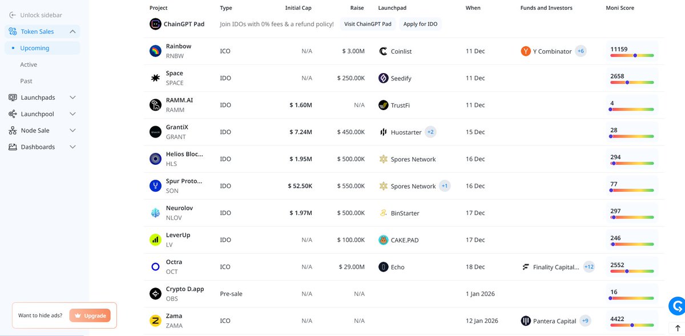The width and height of the screenshot is (685, 336).
Task: Click the CAKE.PAD launchpad icon
Action: [x=384, y=240]
